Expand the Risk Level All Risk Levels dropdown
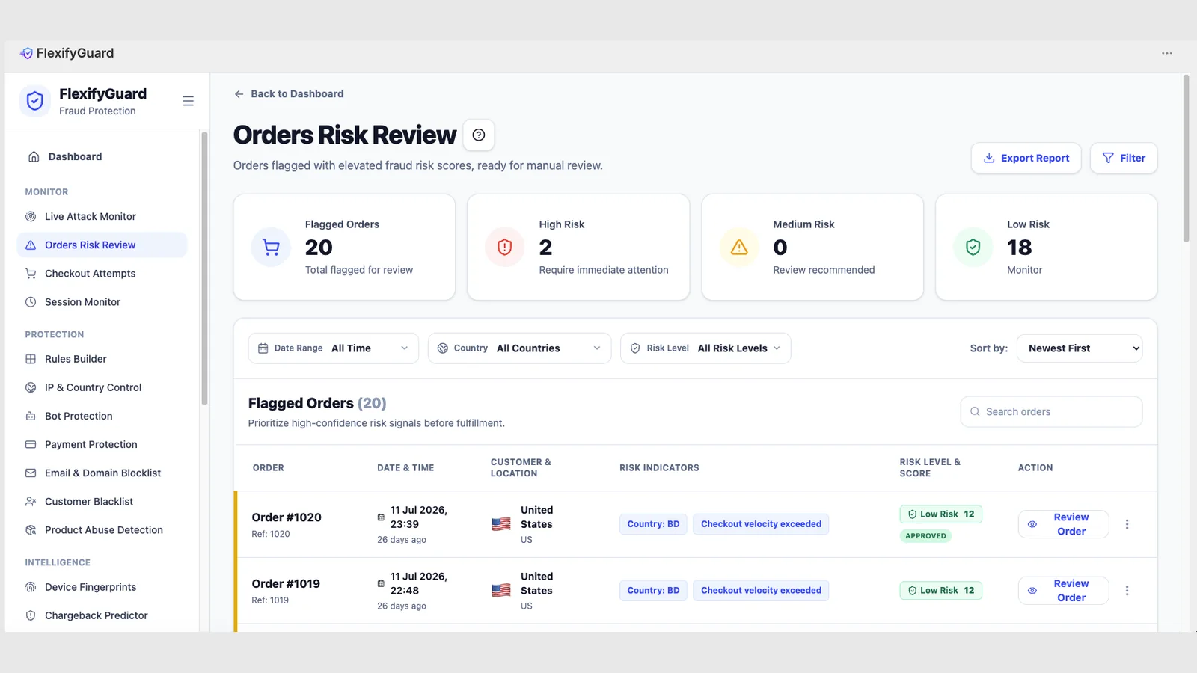1197x673 pixels. pos(705,348)
